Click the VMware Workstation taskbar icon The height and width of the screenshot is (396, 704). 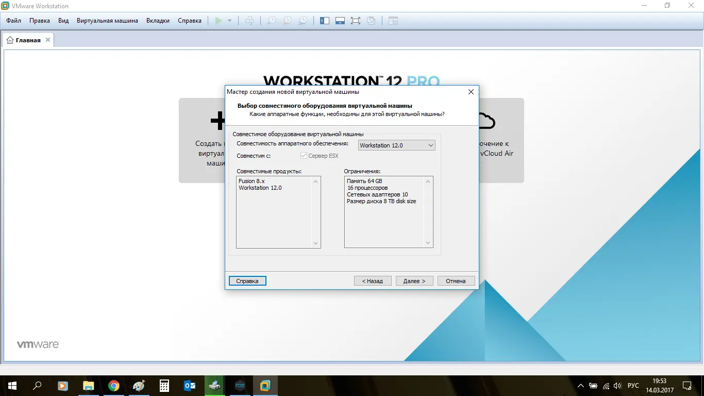pos(265,385)
